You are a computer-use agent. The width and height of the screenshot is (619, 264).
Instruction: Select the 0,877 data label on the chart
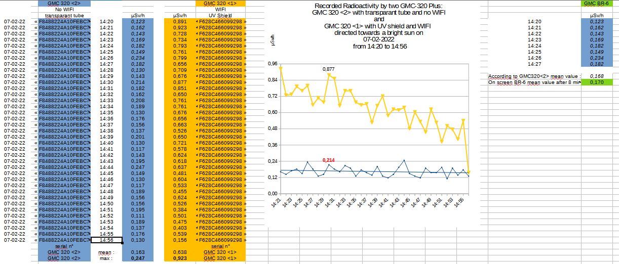pyautogui.click(x=329, y=69)
